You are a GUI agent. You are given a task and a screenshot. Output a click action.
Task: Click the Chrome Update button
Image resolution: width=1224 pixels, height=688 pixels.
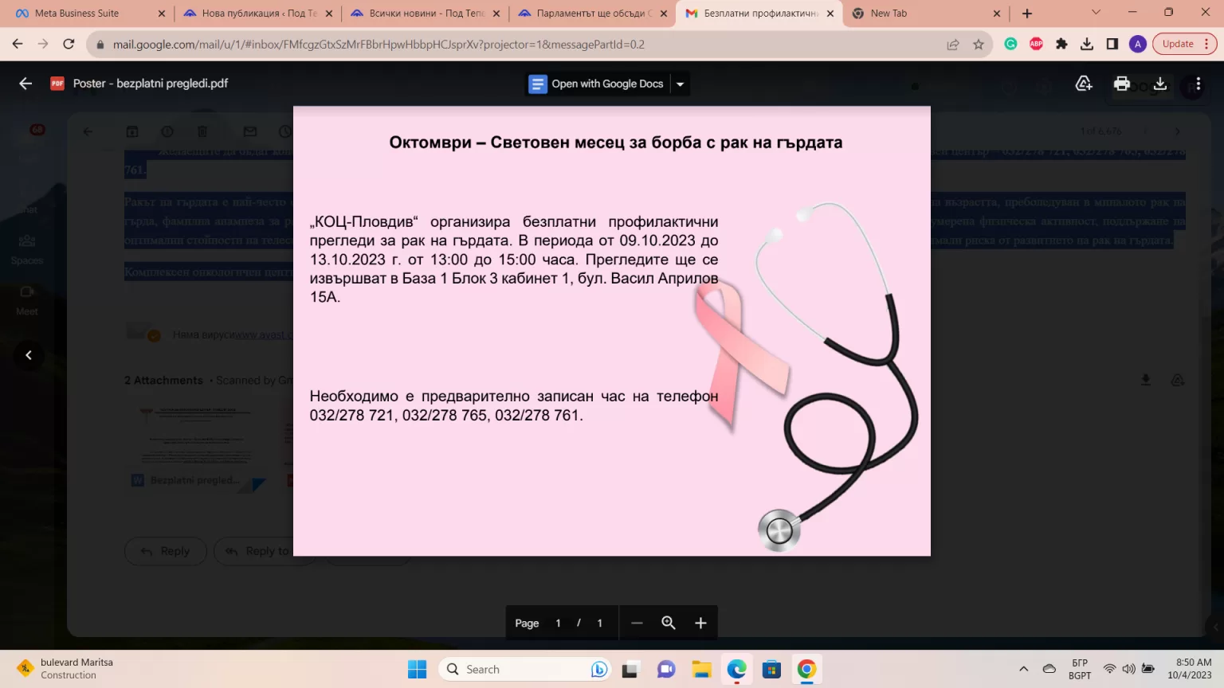click(1185, 45)
